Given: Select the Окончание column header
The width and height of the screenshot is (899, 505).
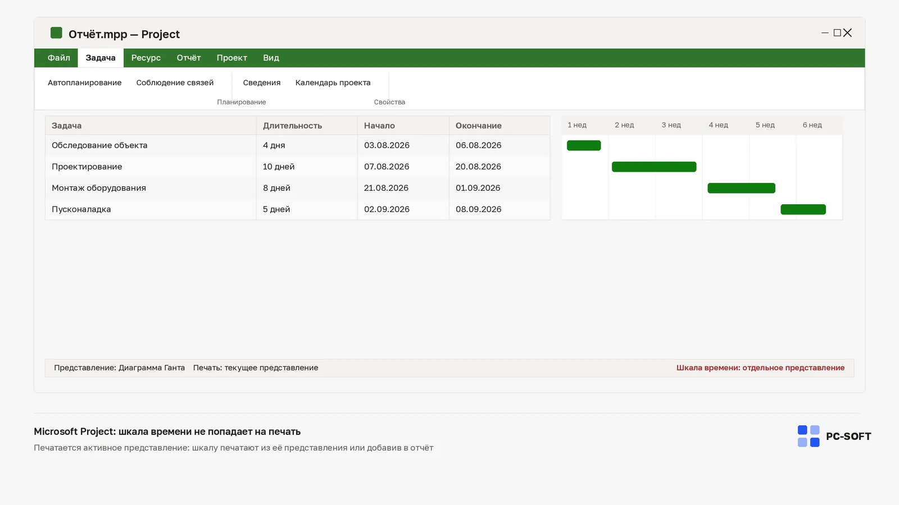Looking at the screenshot, I should (500, 126).
